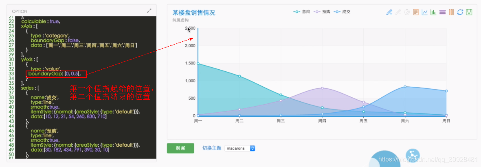Screen dimensions: 481x167
Task: Click the restore chart icon
Action: click(x=460, y=12)
